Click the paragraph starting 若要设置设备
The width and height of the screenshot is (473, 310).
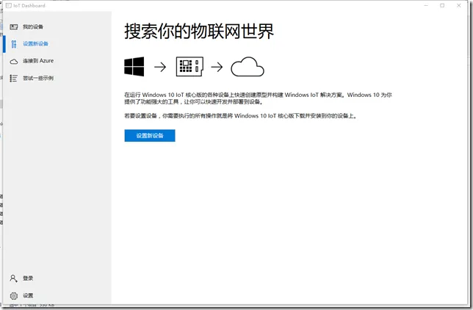click(x=240, y=116)
